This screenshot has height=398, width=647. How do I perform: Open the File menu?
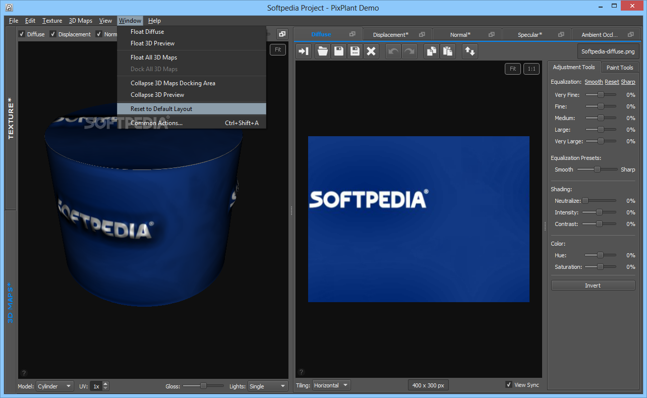(14, 21)
